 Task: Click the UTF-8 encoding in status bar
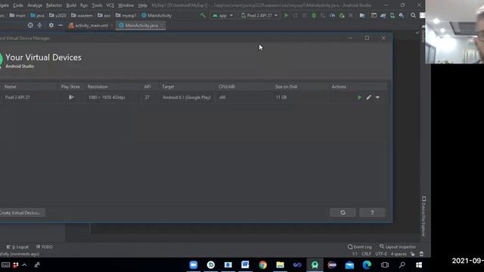pyautogui.click(x=381, y=254)
